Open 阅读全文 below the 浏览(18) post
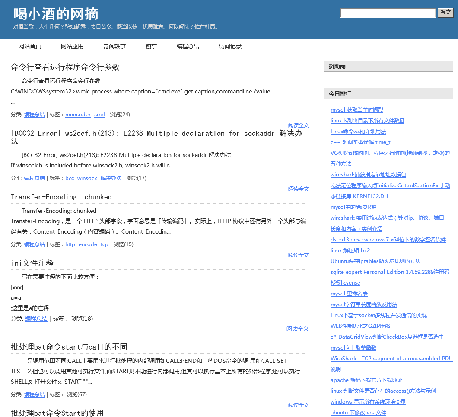 point(298,329)
